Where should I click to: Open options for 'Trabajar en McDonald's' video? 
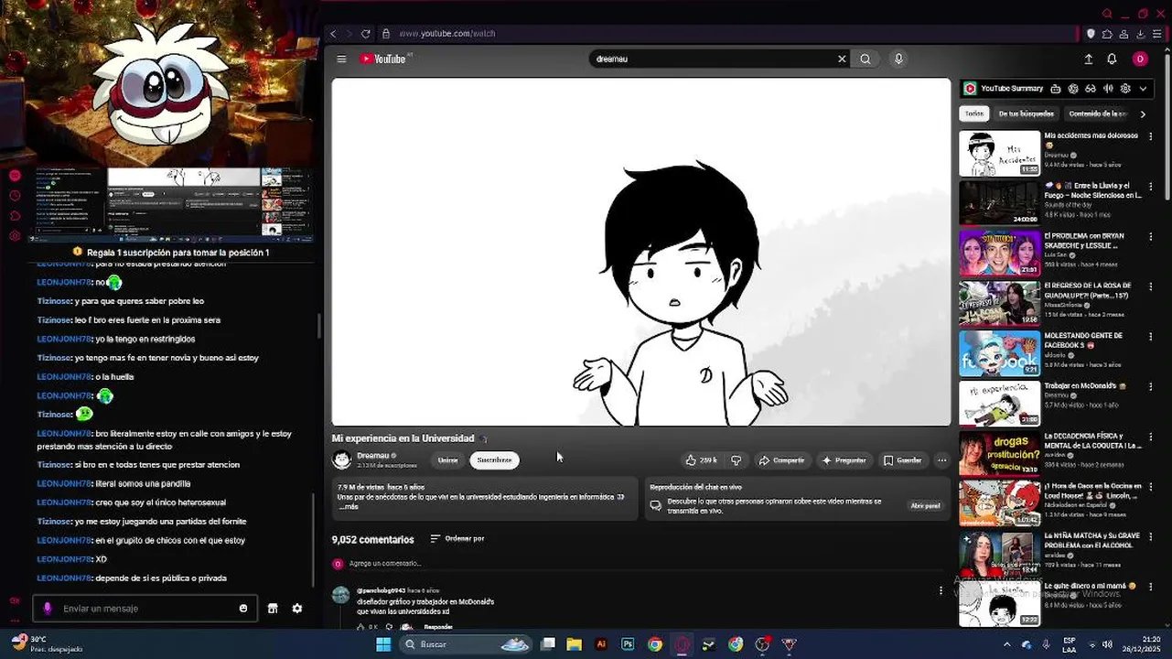coord(1151,387)
